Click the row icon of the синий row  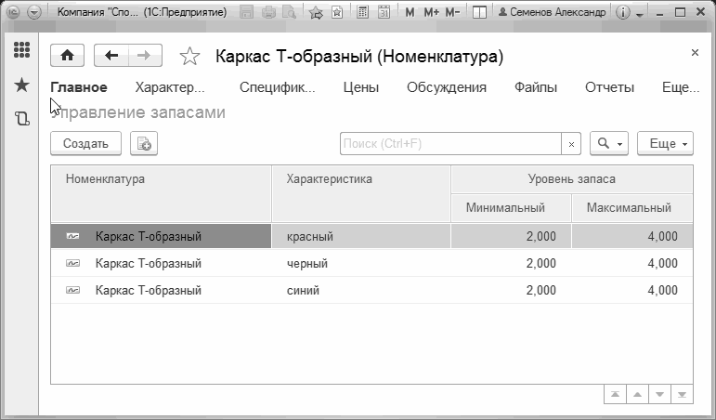click(x=73, y=290)
